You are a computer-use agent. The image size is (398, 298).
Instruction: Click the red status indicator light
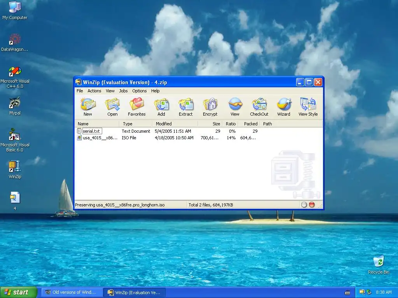click(312, 205)
